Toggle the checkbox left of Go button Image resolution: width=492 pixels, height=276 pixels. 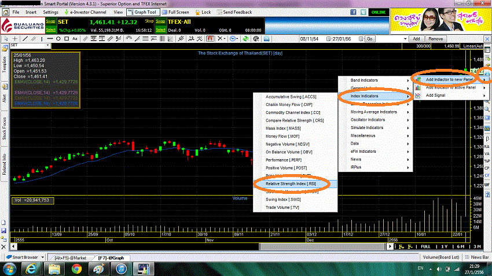361,39
